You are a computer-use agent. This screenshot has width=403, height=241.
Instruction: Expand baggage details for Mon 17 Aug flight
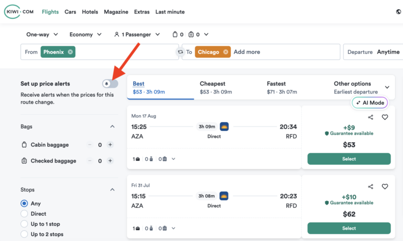174,159
